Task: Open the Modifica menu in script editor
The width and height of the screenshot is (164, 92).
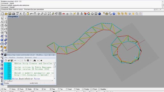Action: click(x=12, y=57)
